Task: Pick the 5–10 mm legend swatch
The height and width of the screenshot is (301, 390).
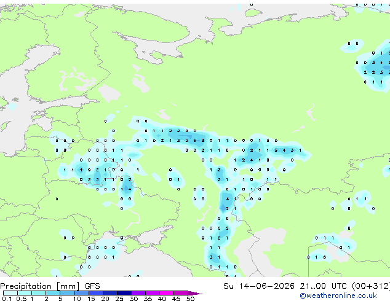Action: (x=68, y=293)
